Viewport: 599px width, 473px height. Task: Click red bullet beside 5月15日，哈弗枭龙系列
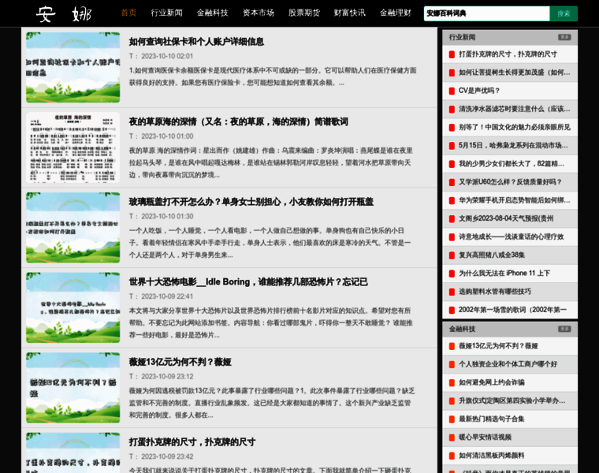[x=452, y=146]
